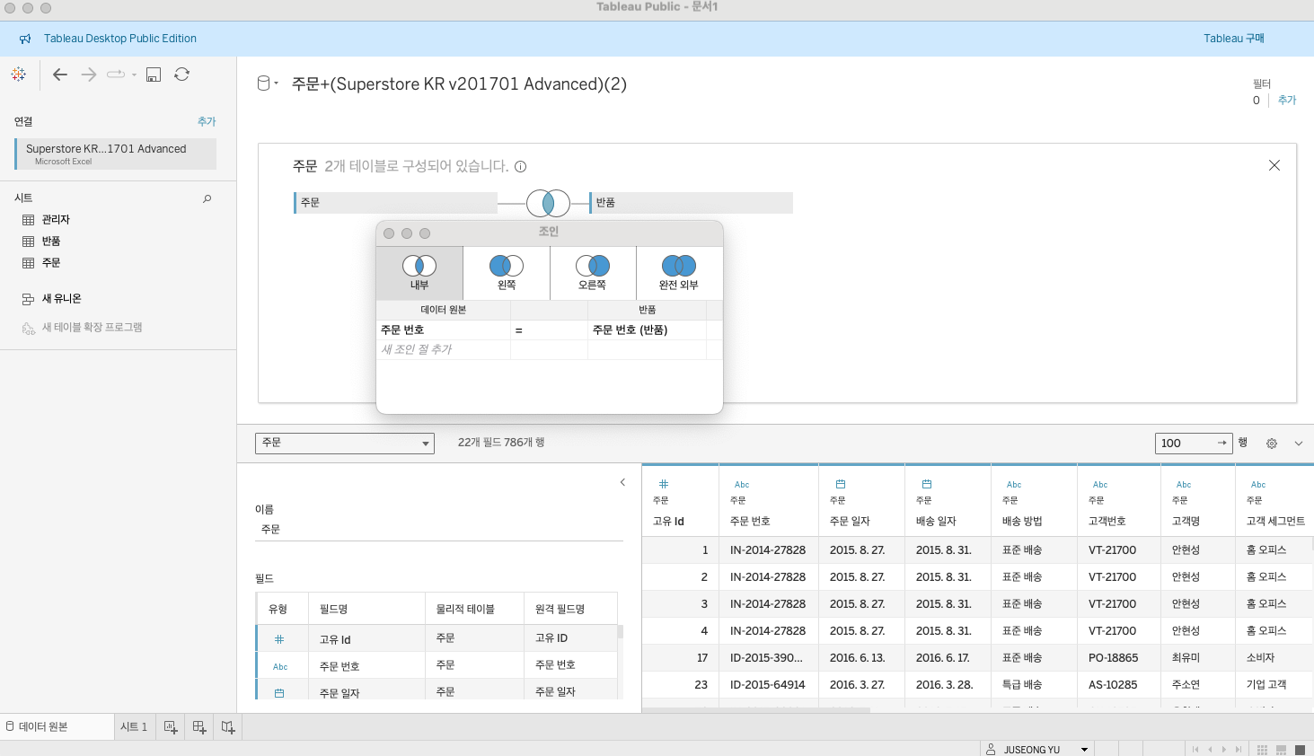Click the megaphone announcement icon
The width and height of the screenshot is (1314, 756).
[25, 39]
